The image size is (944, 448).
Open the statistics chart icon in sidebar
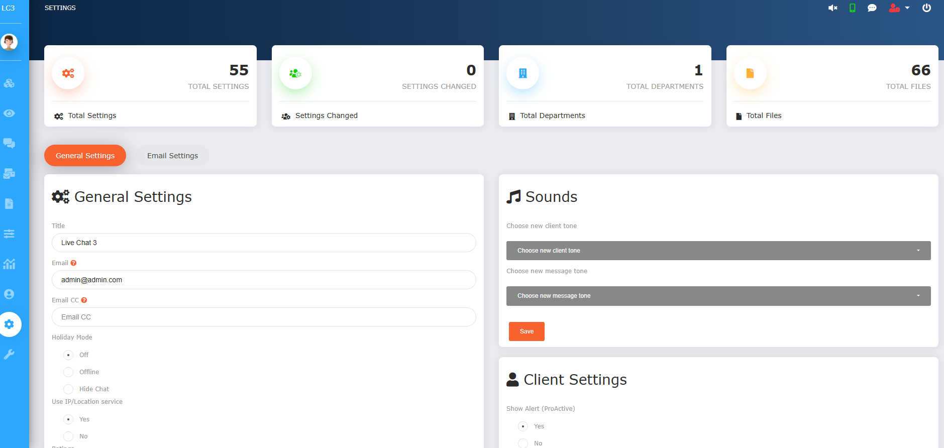point(9,264)
